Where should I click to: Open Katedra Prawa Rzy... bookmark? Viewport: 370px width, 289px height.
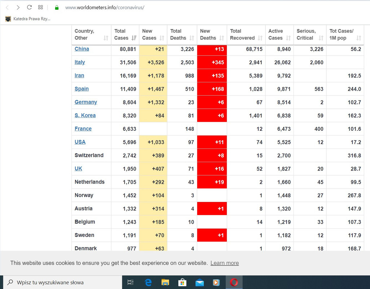(x=28, y=19)
